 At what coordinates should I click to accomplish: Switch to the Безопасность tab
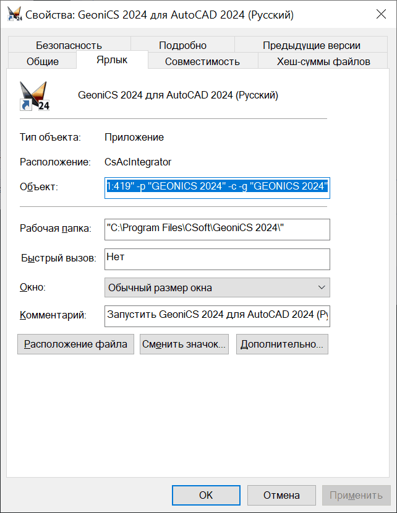[69, 45]
